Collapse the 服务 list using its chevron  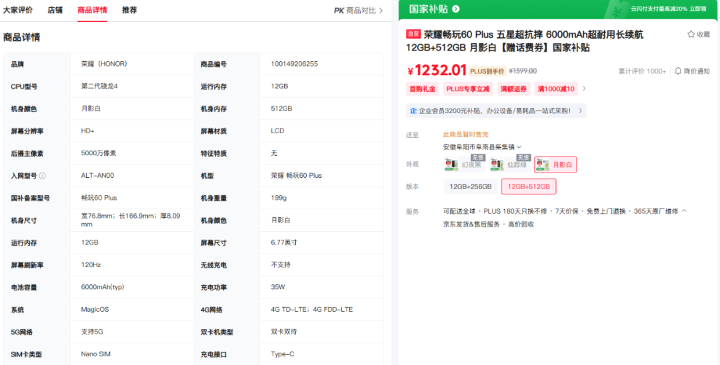point(684,211)
